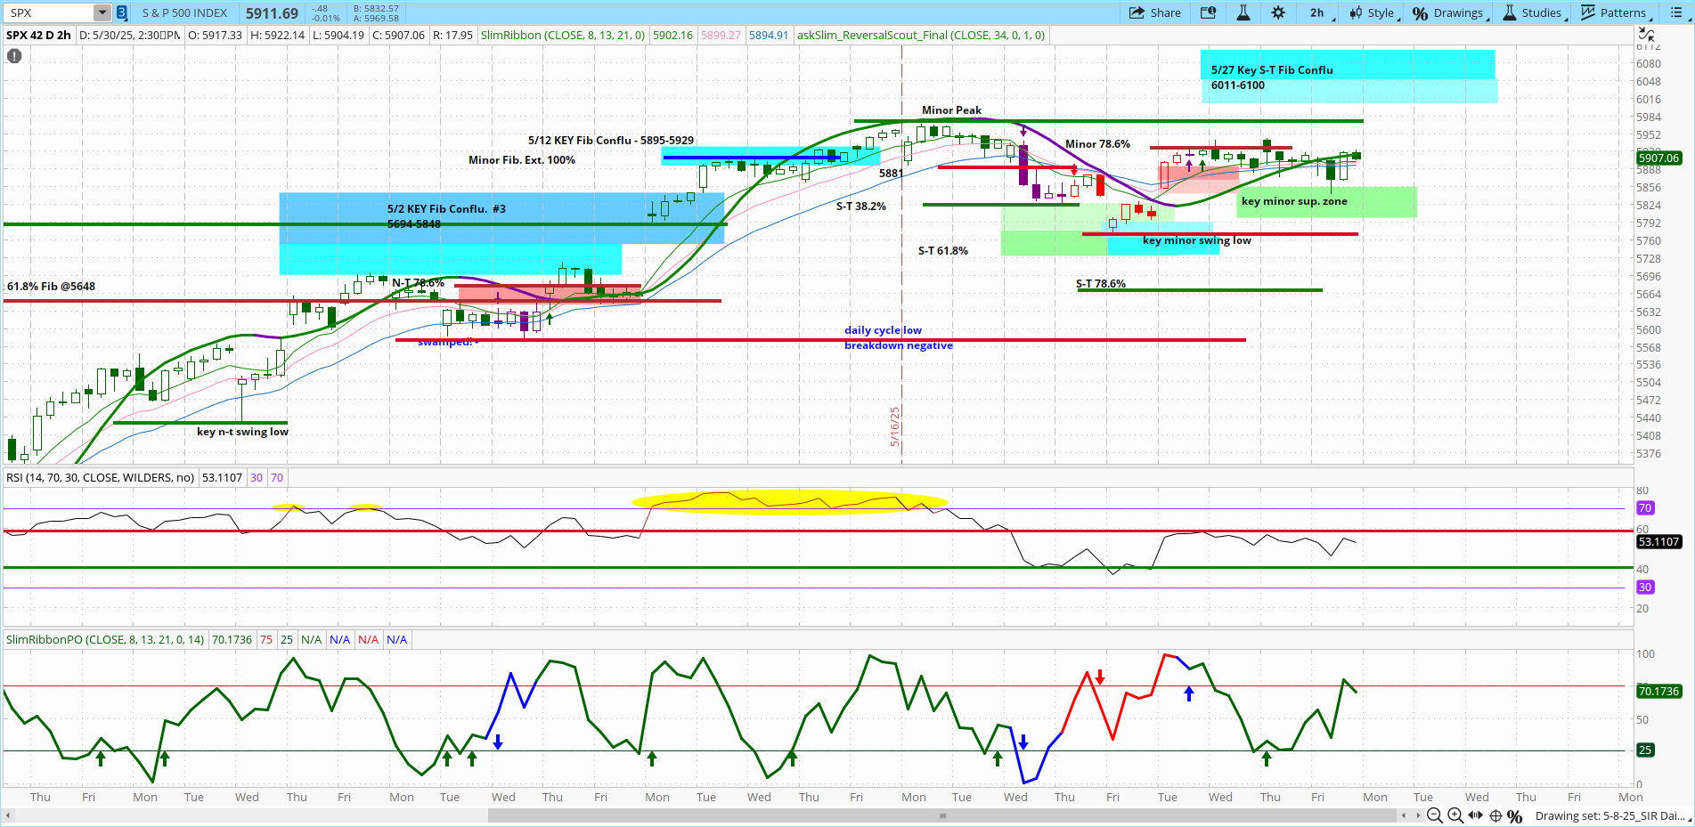Toggle the blue '3' link-group badge beside SPX

click(x=121, y=12)
